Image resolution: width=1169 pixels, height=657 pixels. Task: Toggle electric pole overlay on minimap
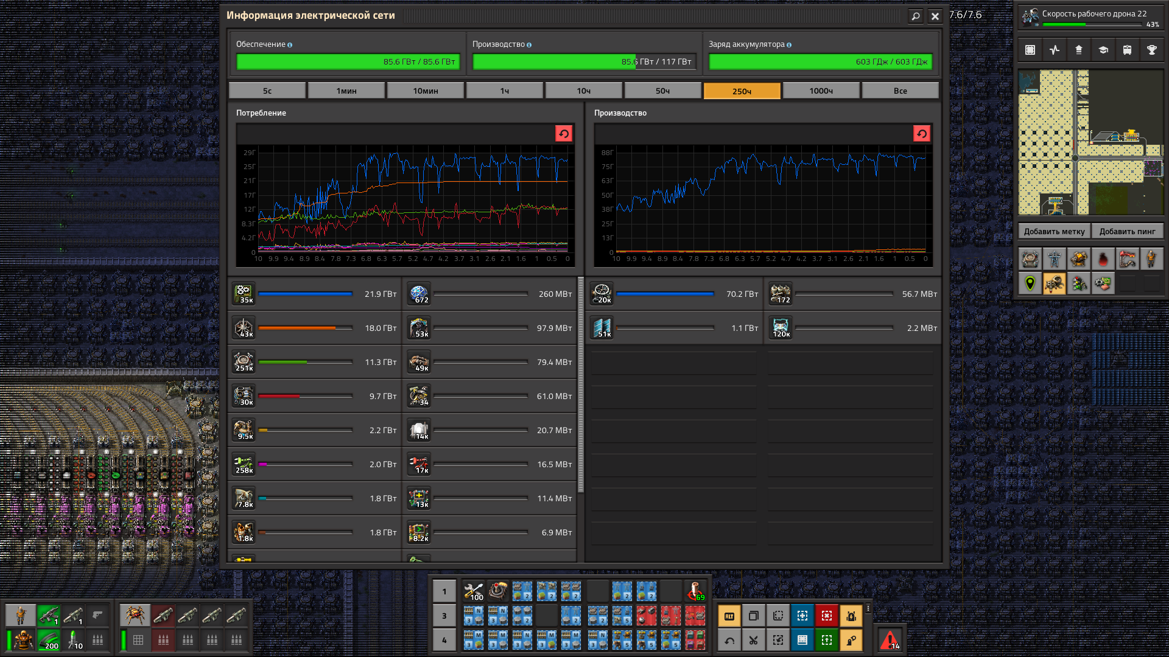(1055, 259)
